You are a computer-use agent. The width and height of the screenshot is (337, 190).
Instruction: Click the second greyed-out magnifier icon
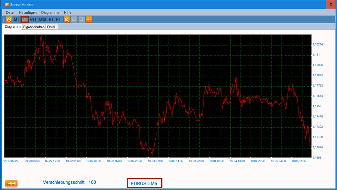82,19
